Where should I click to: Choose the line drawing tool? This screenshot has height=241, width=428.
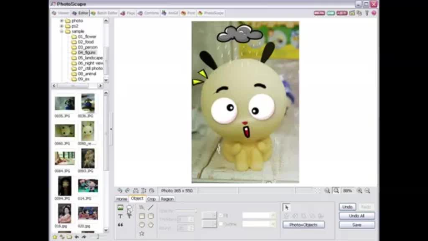[x=150, y=208]
